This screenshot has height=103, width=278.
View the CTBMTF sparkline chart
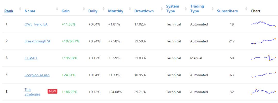click(263, 58)
